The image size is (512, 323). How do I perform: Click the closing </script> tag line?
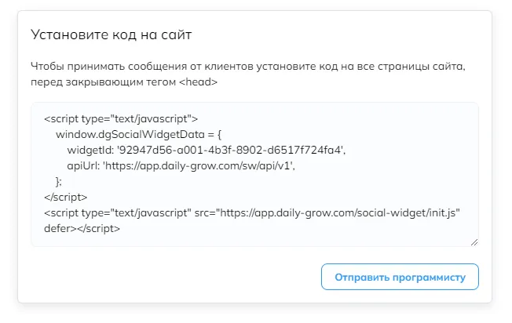click(x=66, y=198)
